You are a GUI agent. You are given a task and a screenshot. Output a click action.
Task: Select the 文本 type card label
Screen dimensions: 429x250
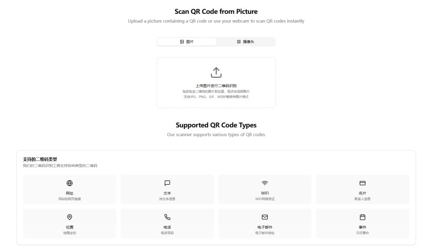pyautogui.click(x=167, y=193)
